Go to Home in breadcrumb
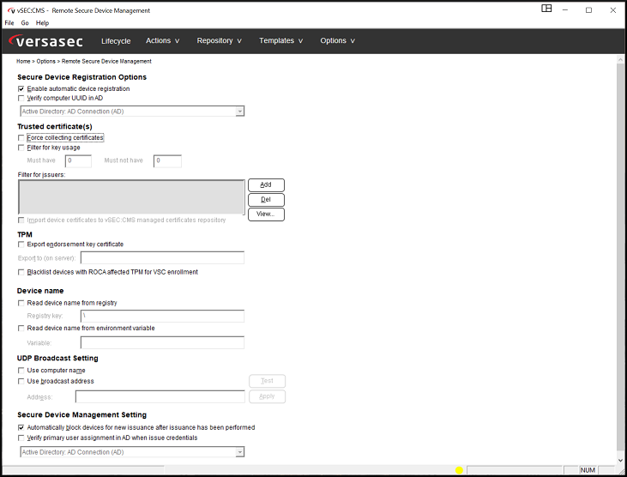The width and height of the screenshot is (627, 477). tap(23, 61)
